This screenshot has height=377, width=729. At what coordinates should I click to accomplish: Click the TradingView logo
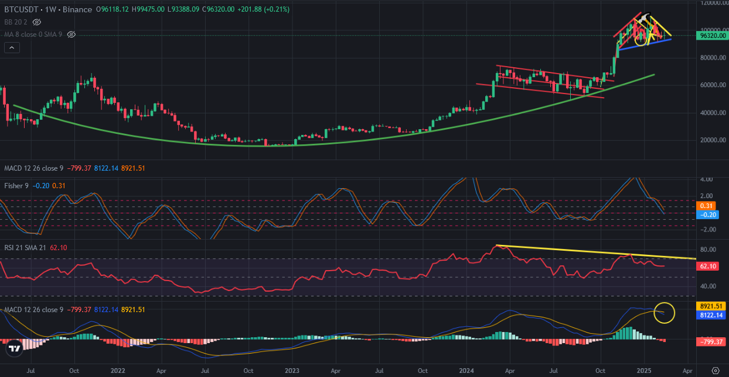click(15, 349)
